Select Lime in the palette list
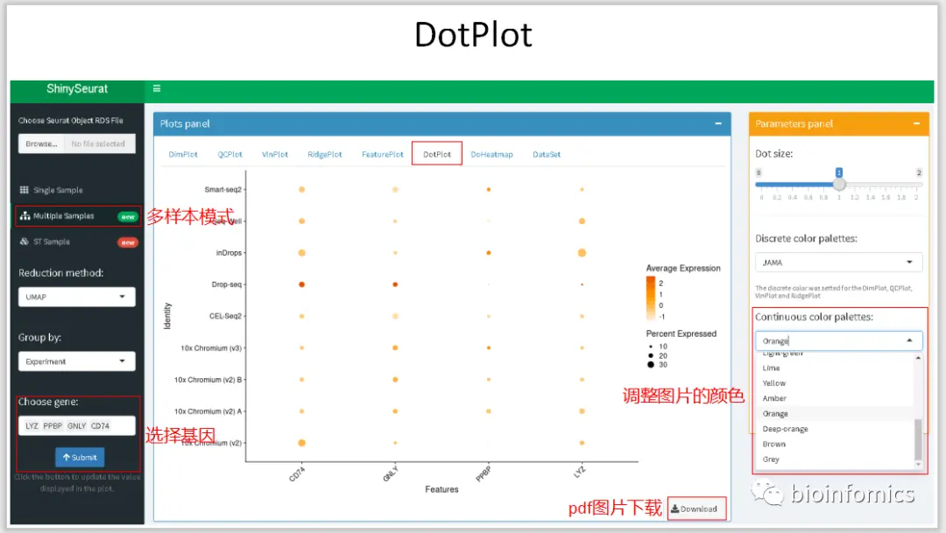946x533 pixels. [835, 368]
